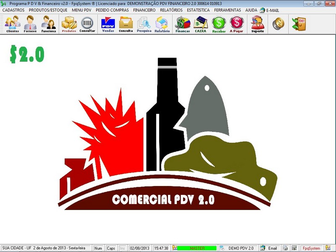Open the Fornece suppliers icon
Screen dimensions: 336x252
pos(30,24)
